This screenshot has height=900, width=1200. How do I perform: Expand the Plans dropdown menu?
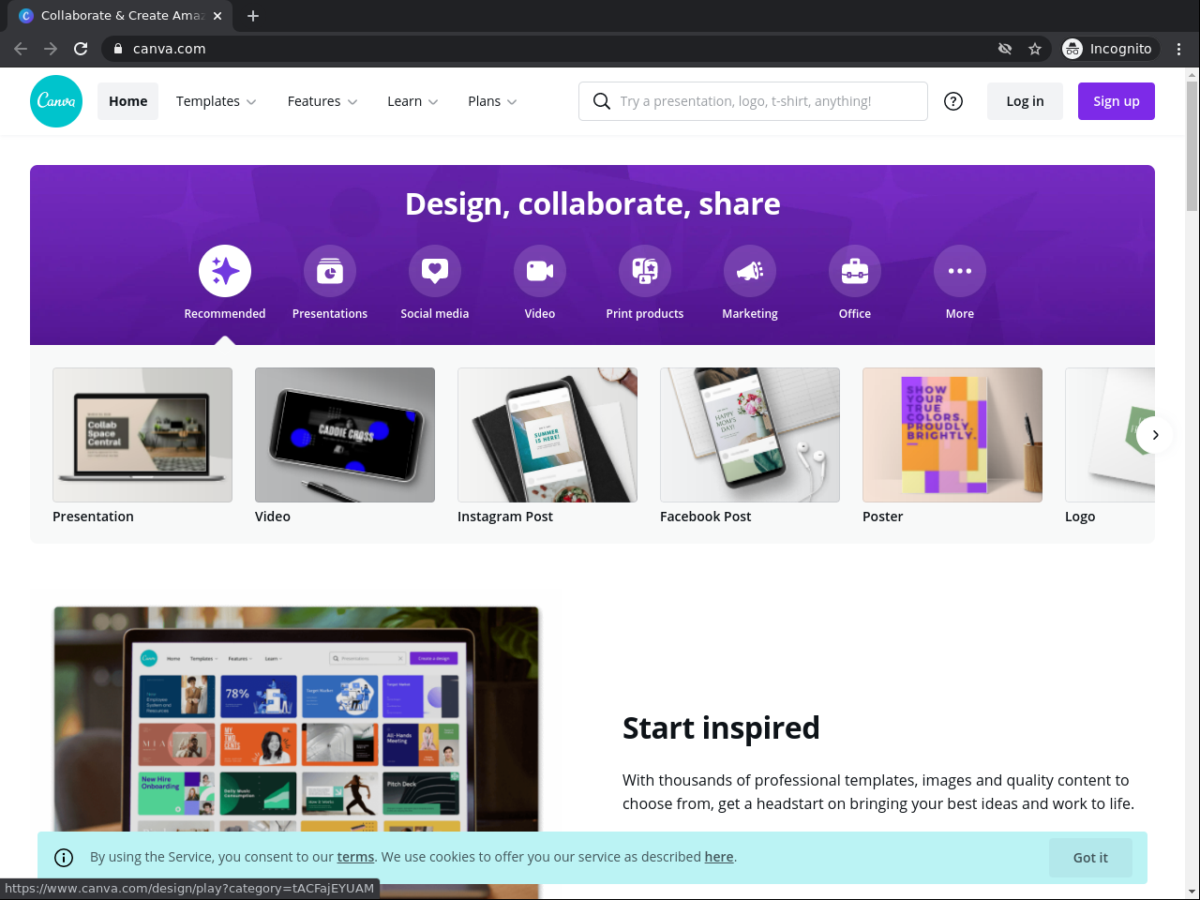[x=492, y=101]
